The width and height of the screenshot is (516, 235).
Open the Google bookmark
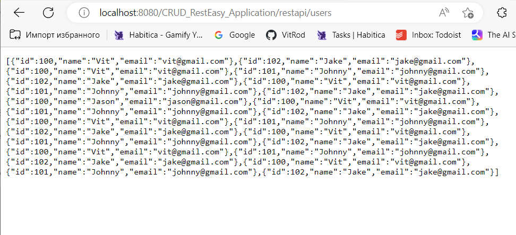click(x=235, y=34)
